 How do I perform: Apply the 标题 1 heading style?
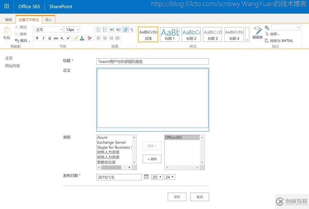(170, 34)
